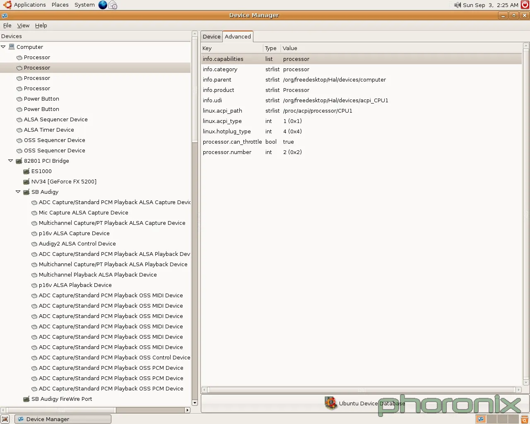Screen dimensions: 530x424
Task: Click the red power button icon in top panel
Action: pyautogui.click(x=525, y=5)
